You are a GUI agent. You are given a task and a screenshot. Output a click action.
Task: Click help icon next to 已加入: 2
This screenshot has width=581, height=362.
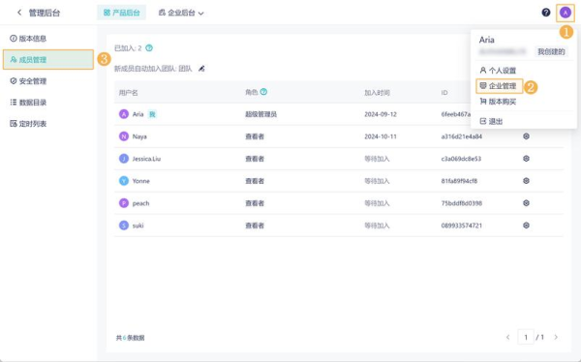point(149,47)
